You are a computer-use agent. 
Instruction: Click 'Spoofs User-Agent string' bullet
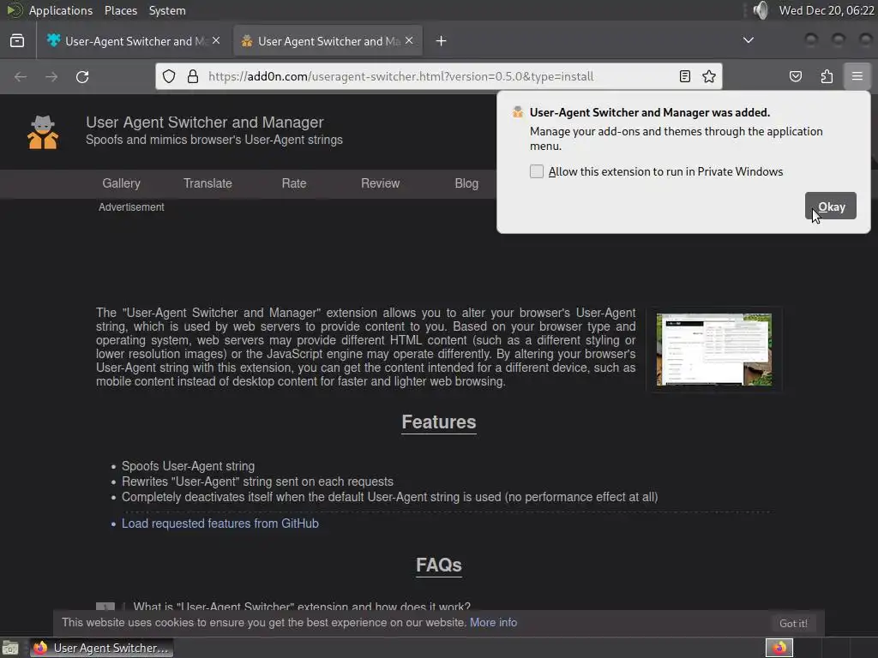pyautogui.click(x=188, y=466)
